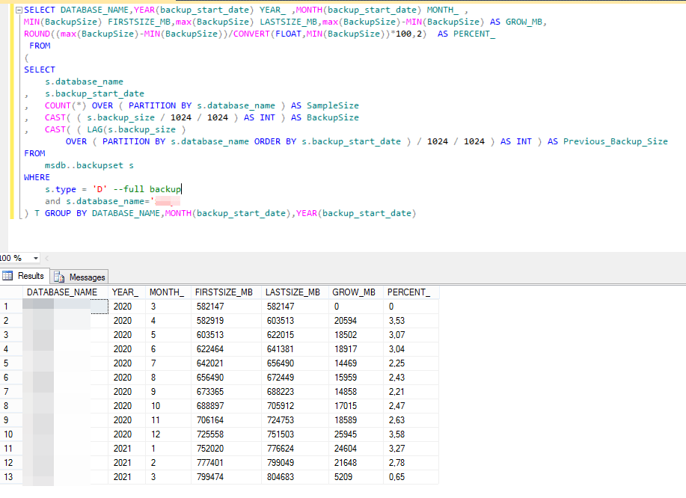Click SampleSize alias in the query
686x498 pixels.
coord(332,105)
